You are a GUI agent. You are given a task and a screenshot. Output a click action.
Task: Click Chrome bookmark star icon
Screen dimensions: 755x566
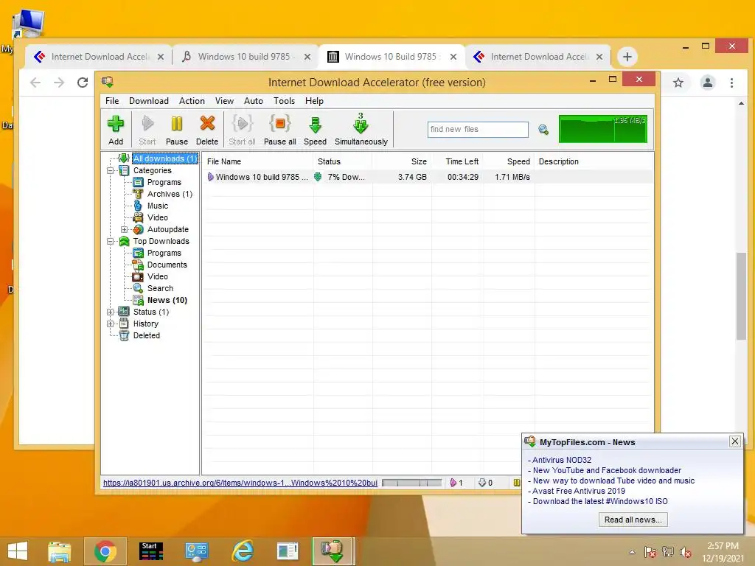678,83
